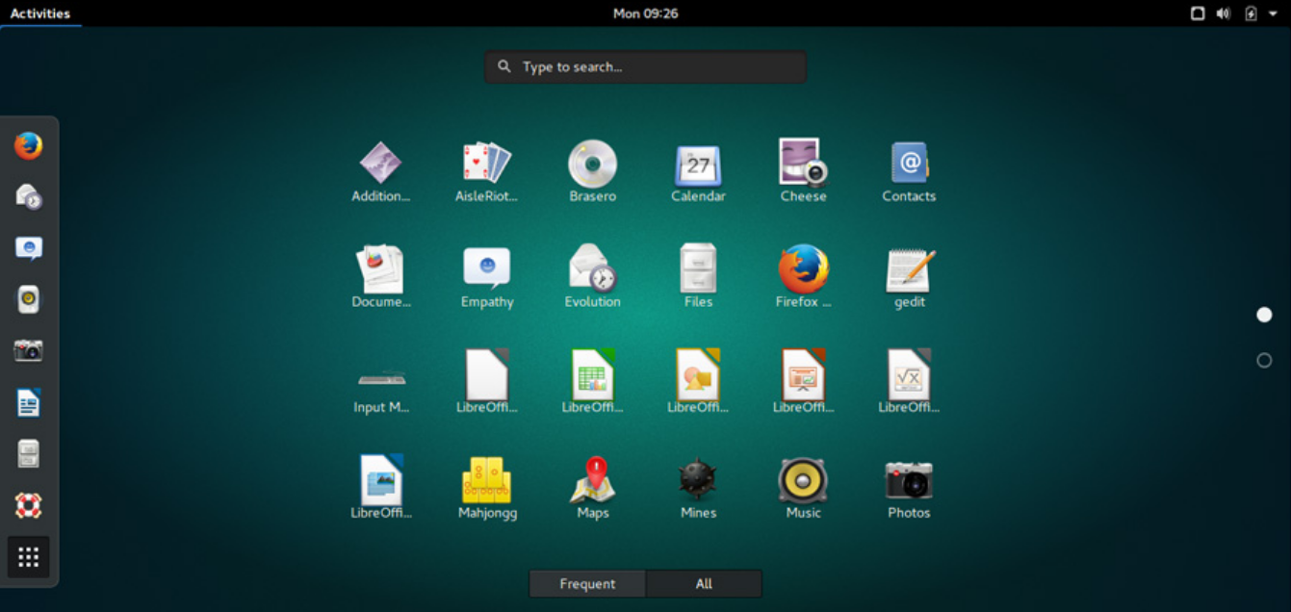This screenshot has width=1291, height=612.
Task: Open the Cheese webcam application
Action: point(802,164)
